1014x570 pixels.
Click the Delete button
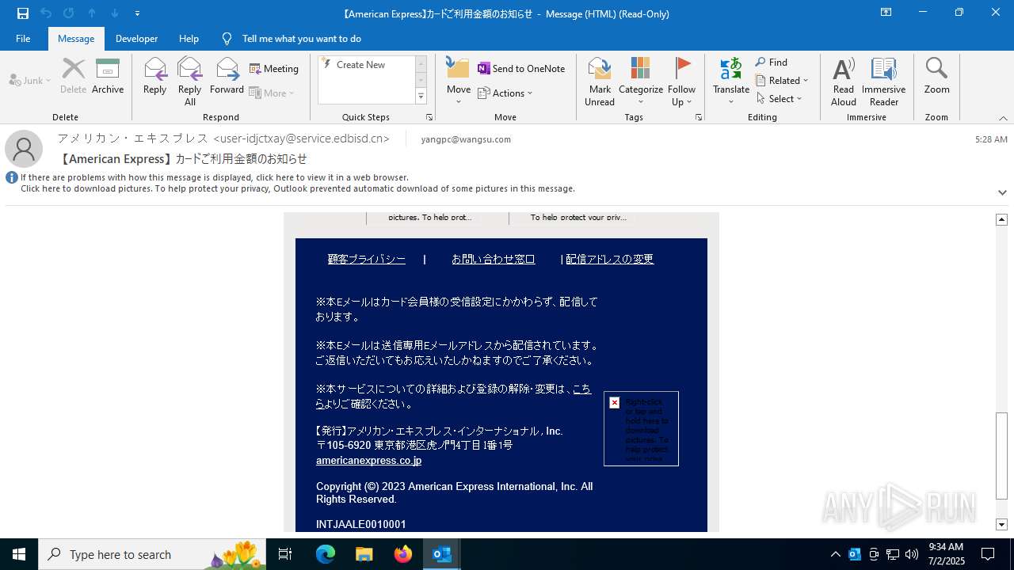pos(73,77)
